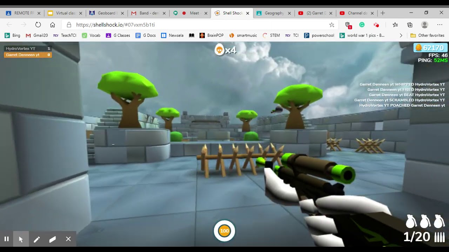Open the G Classes bookmark

click(x=118, y=35)
